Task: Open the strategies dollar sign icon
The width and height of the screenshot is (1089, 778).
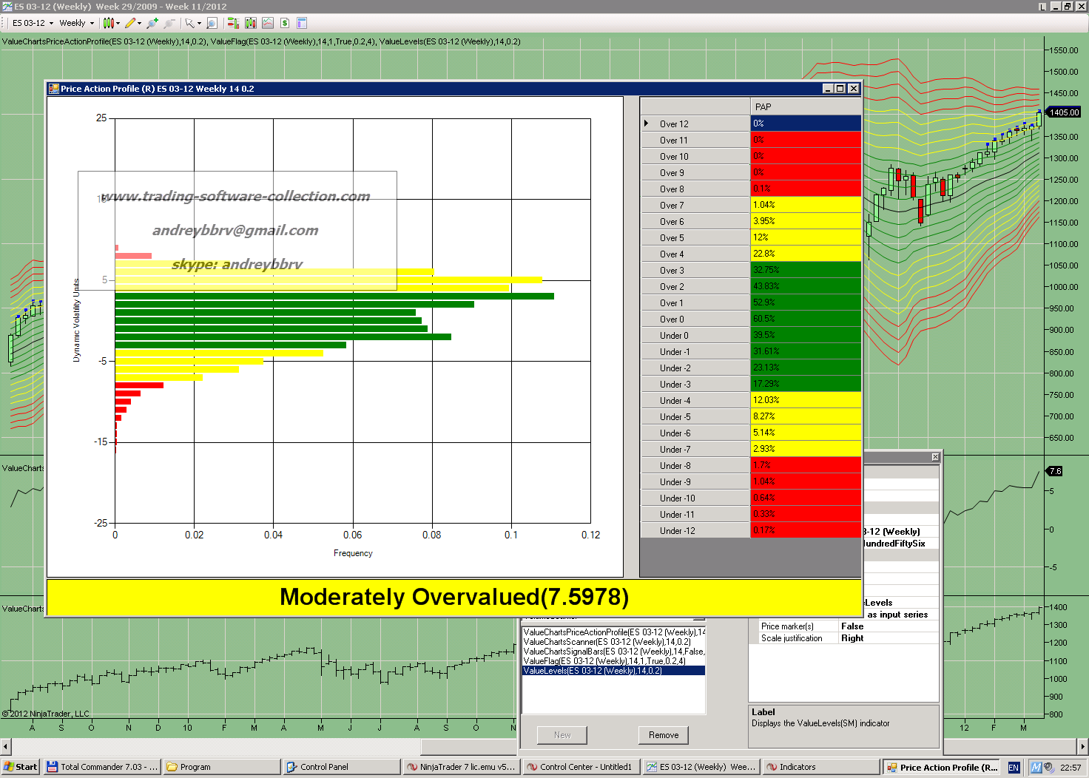Action: pos(285,23)
